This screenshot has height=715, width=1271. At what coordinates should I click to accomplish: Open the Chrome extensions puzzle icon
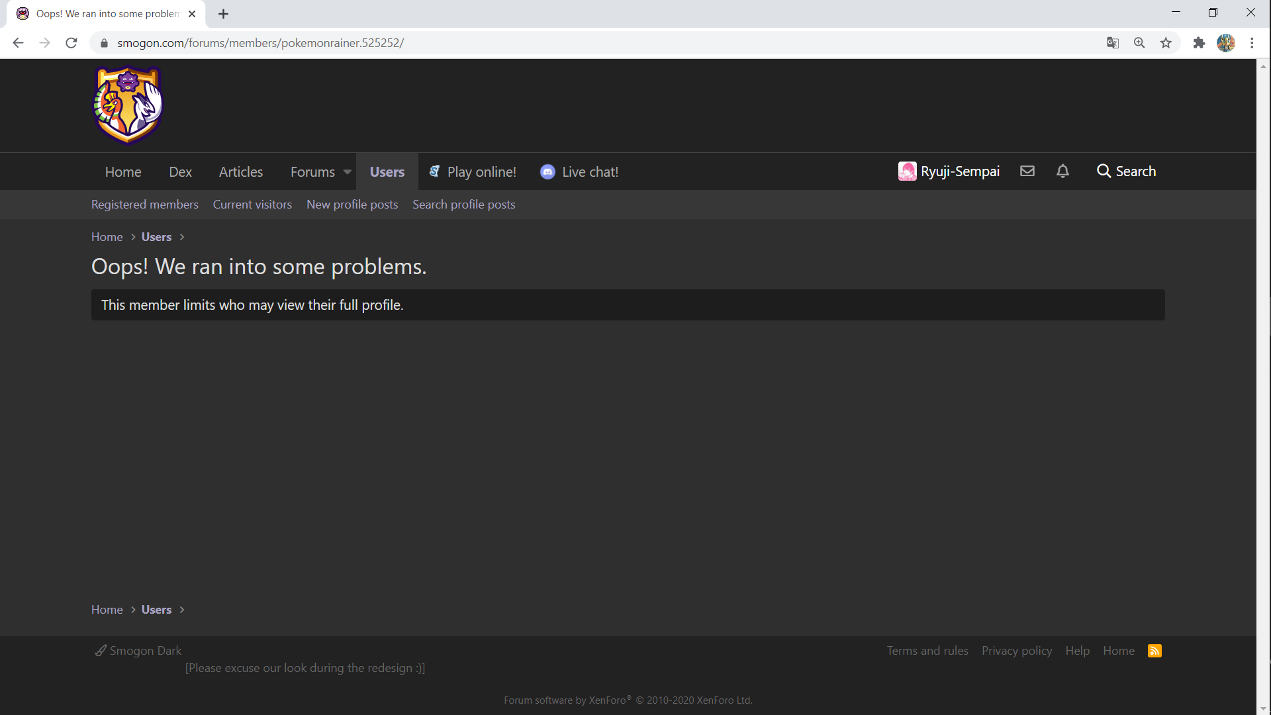click(1199, 43)
